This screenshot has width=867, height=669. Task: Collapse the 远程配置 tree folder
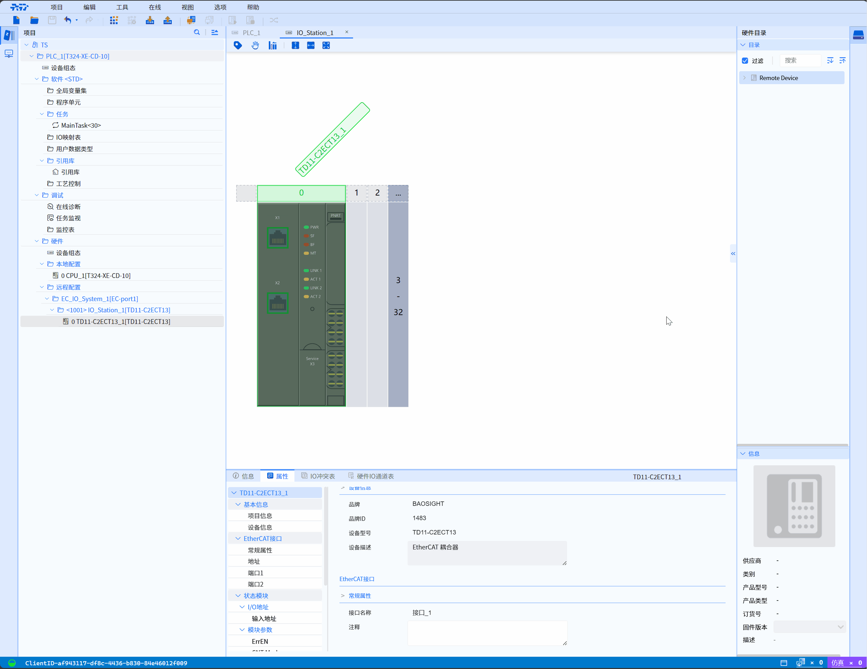(42, 287)
